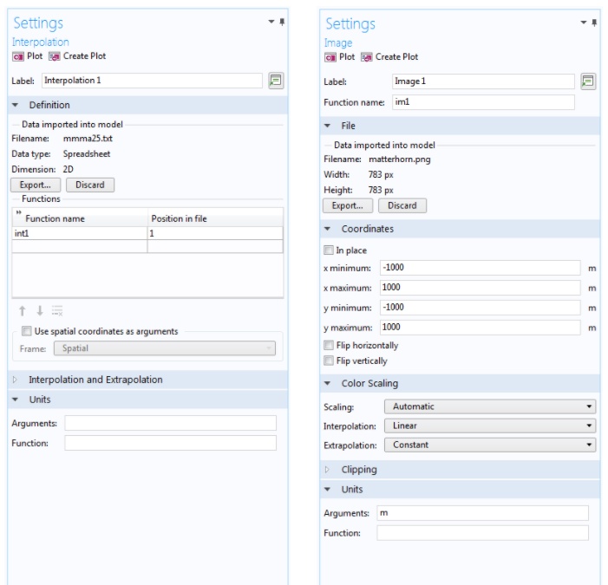This screenshot has height=585, width=608.
Task: Click Create Plot icon in Interpolation settings
Action: click(x=55, y=56)
